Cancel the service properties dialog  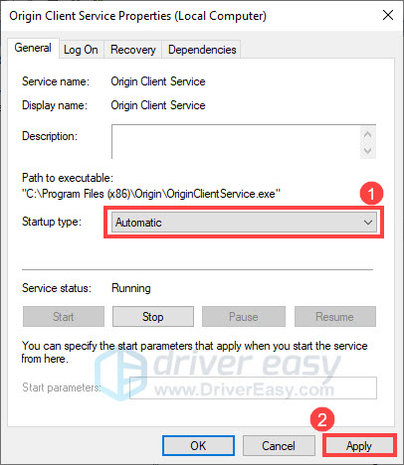(x=279, y=446)
